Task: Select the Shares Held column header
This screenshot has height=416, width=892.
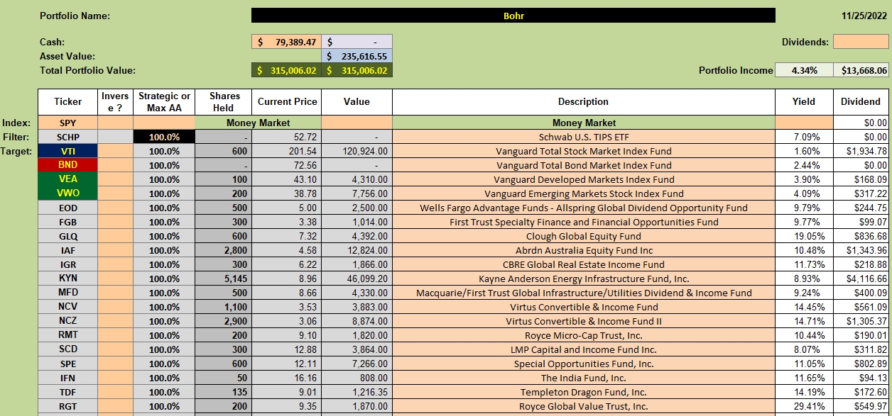Action: click(223, 101)
